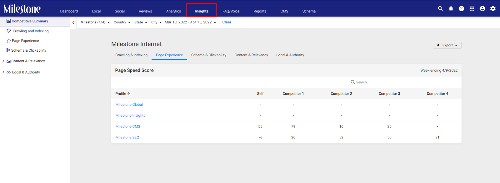Click the Schema & Clickability tree icon
500x183 pixels.
8,50
